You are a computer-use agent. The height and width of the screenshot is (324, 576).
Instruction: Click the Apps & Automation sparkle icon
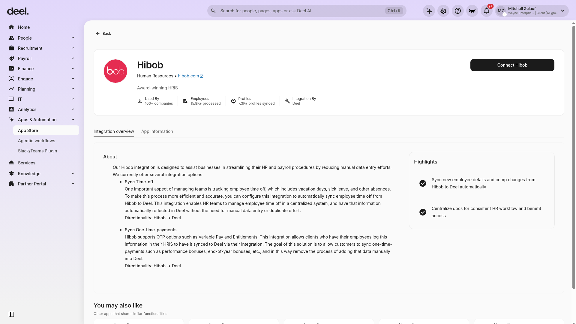(11, 120)
